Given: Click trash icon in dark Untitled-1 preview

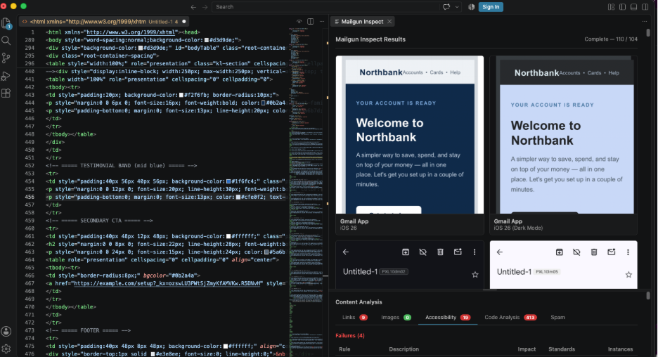Looking at the screenshot, I should [x=440, y=252].
